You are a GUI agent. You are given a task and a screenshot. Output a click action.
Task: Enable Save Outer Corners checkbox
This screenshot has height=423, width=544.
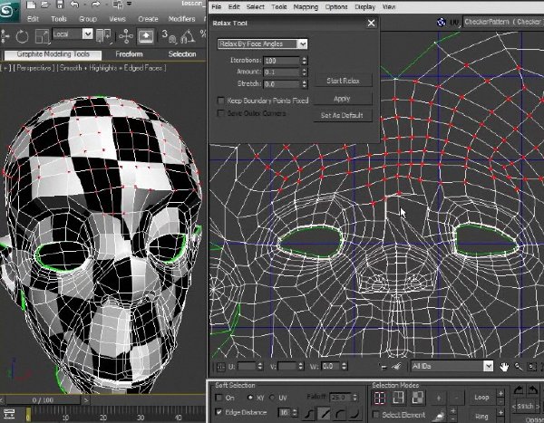[x=220, y=113]
